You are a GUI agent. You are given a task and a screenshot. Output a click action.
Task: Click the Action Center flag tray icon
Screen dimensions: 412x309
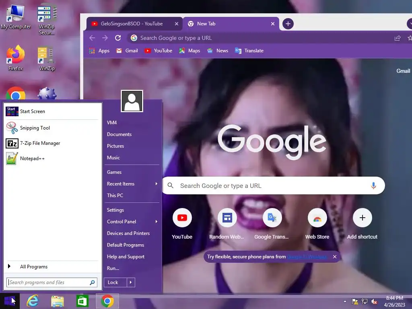click(x=355, y=301)
